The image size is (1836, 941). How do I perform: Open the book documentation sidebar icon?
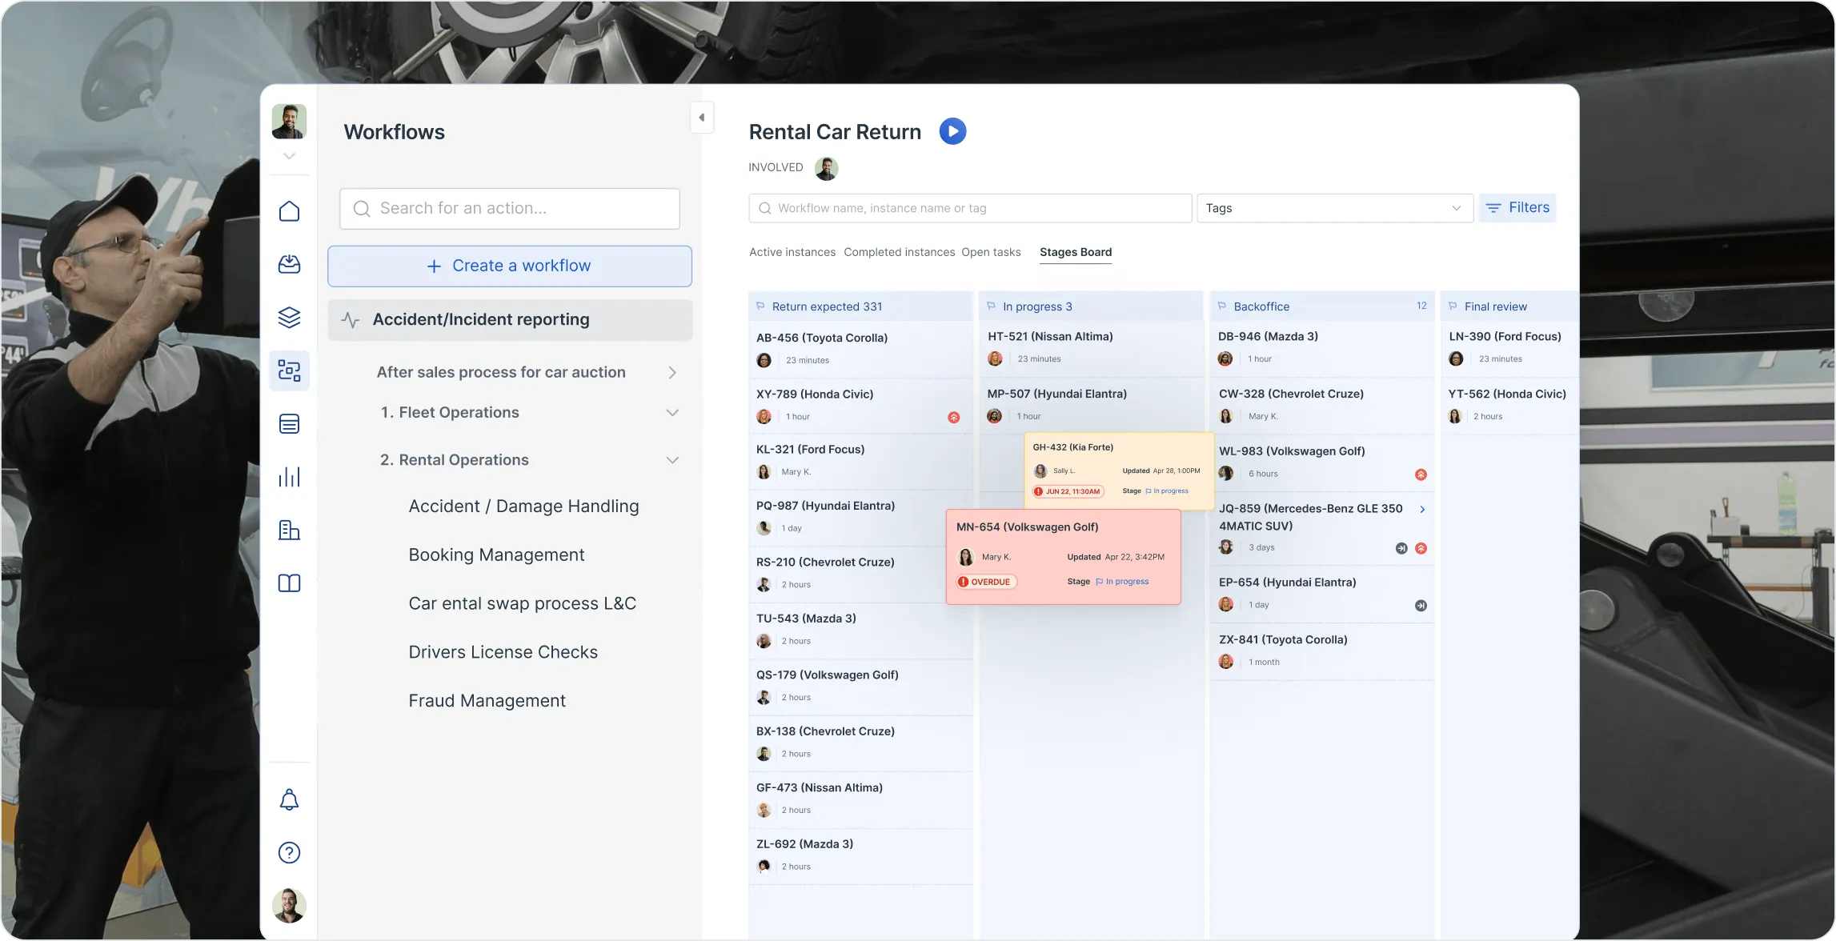pyautogui.click(x=289, y=583)
